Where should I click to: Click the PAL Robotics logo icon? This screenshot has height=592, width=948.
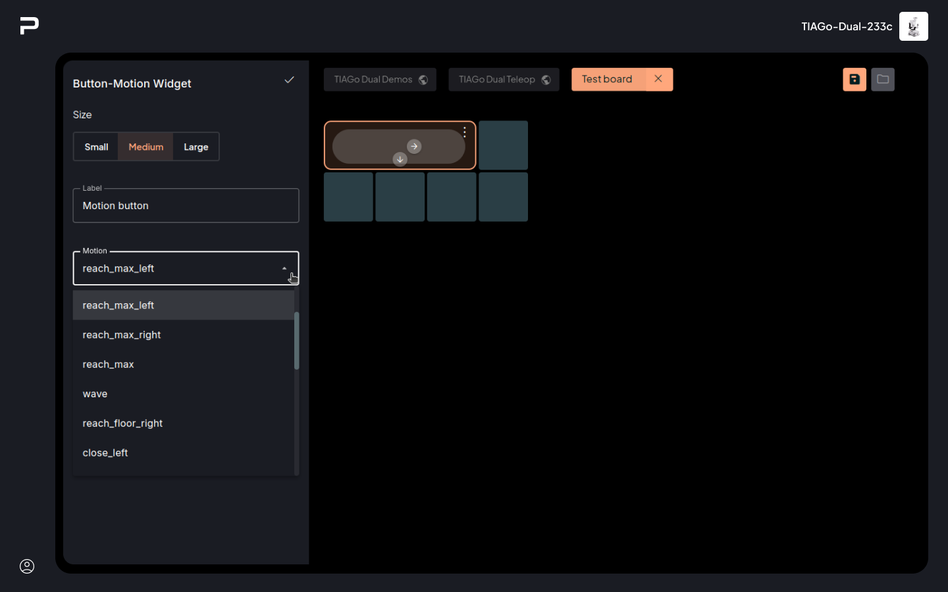pyautogui.click(x=29, y=26)
